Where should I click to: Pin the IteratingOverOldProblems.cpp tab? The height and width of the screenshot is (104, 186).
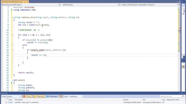point(25,2)
